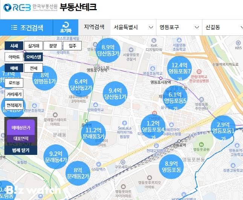Click the 문래역 station marker
Viewport: 243px width, 200px height.
click(x=87, y=121)
